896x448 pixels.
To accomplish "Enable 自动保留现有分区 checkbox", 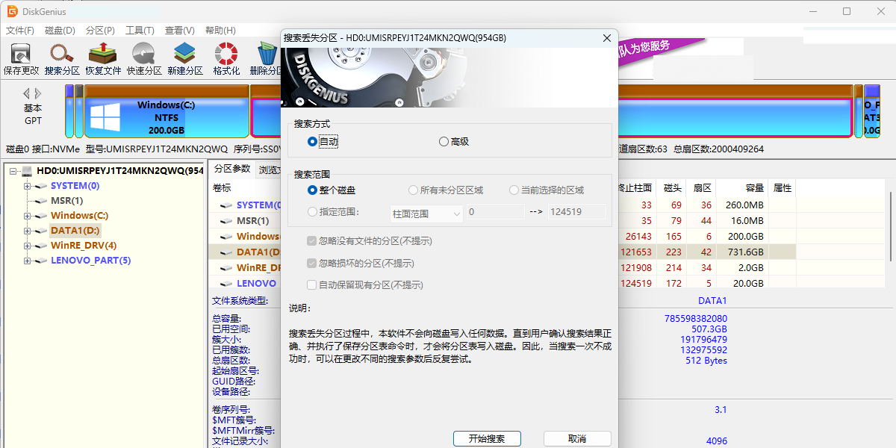I will tap(312, 284).
